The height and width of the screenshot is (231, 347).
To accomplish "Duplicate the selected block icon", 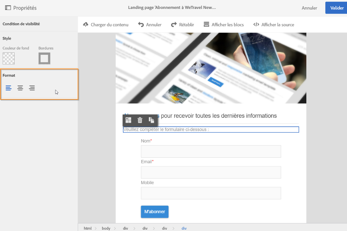I will click(x=151, y=120).
